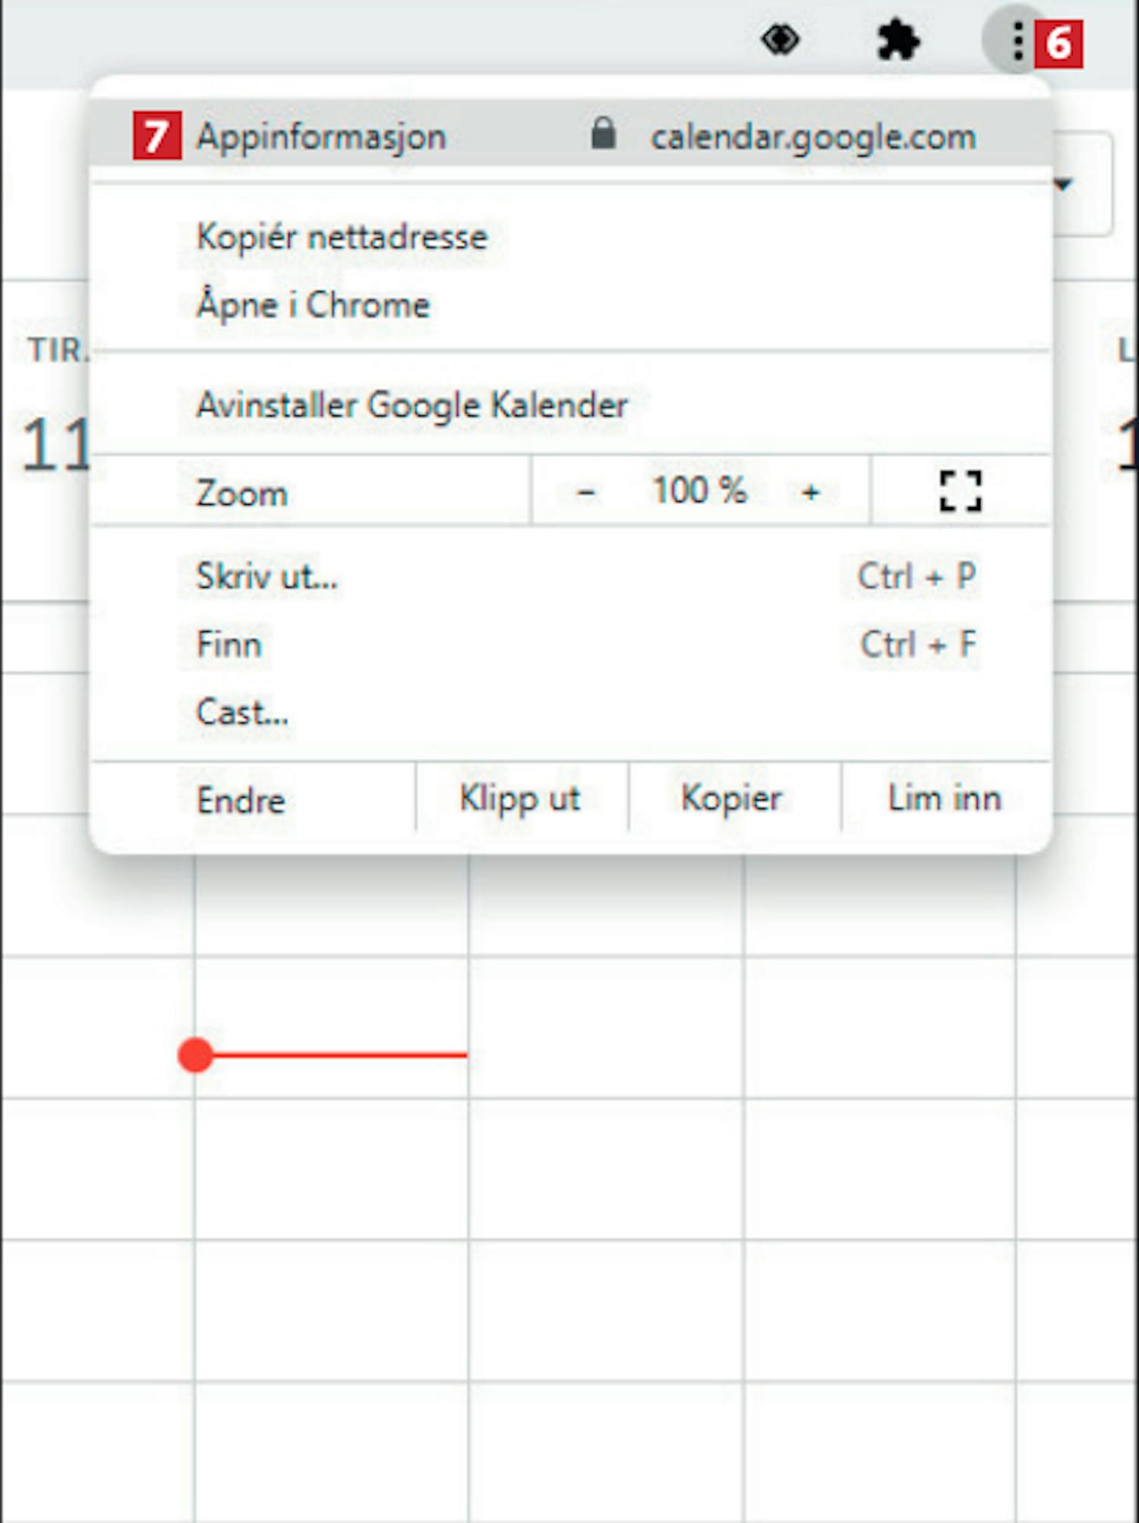Increase zoom with the plus button
The image size is (1139, 1523).
pos(810,492)
